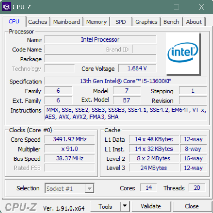Click the Tools button

(105, 207)
